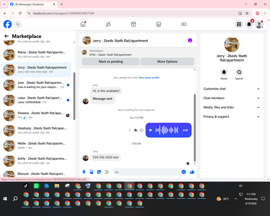The height and width of the screenshot is (216, 270).
Task: Click Mark as pending button
Action: [111, 62]
